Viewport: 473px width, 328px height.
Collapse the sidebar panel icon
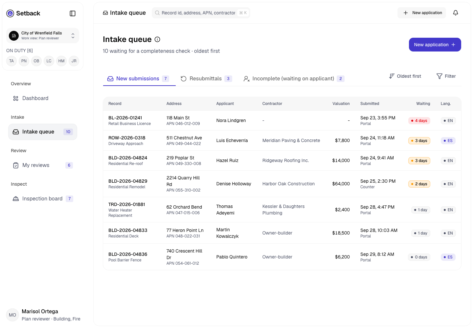73,13
